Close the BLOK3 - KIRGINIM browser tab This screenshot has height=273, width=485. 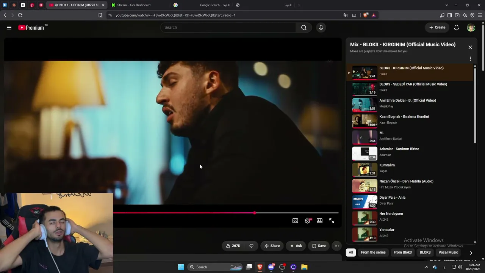pos(103,5)
